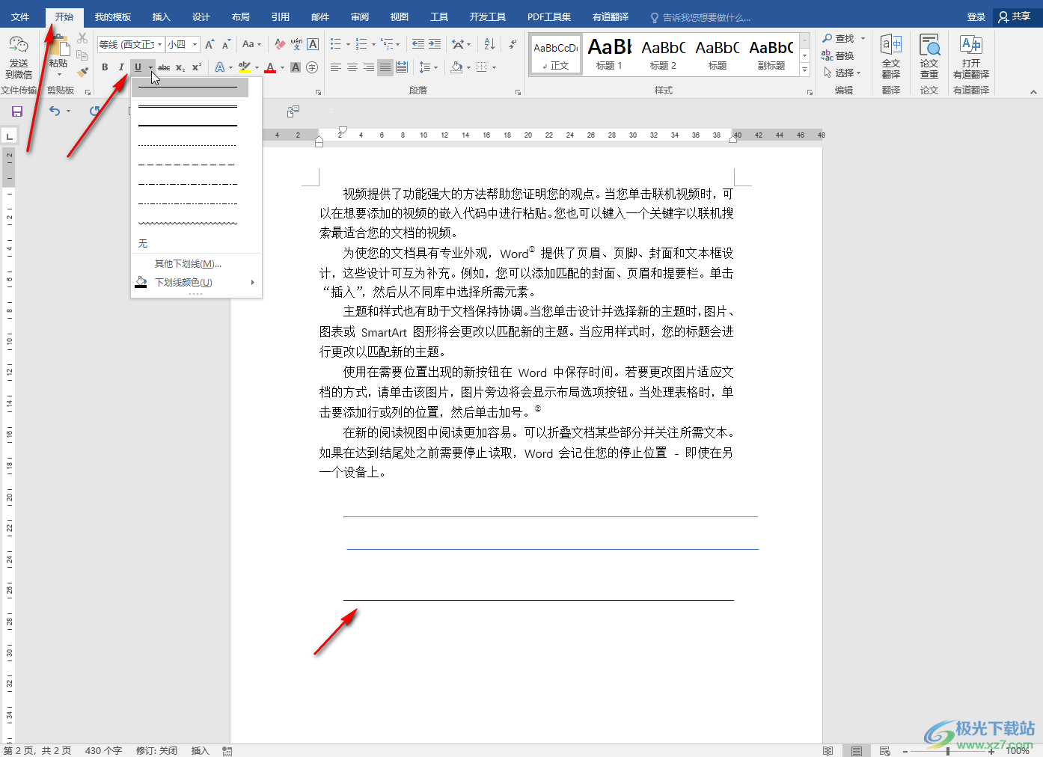This screenshot has height=757, width=1043.
Task: Decrease font size with A-down icon
Action: (x=226, y=45)
